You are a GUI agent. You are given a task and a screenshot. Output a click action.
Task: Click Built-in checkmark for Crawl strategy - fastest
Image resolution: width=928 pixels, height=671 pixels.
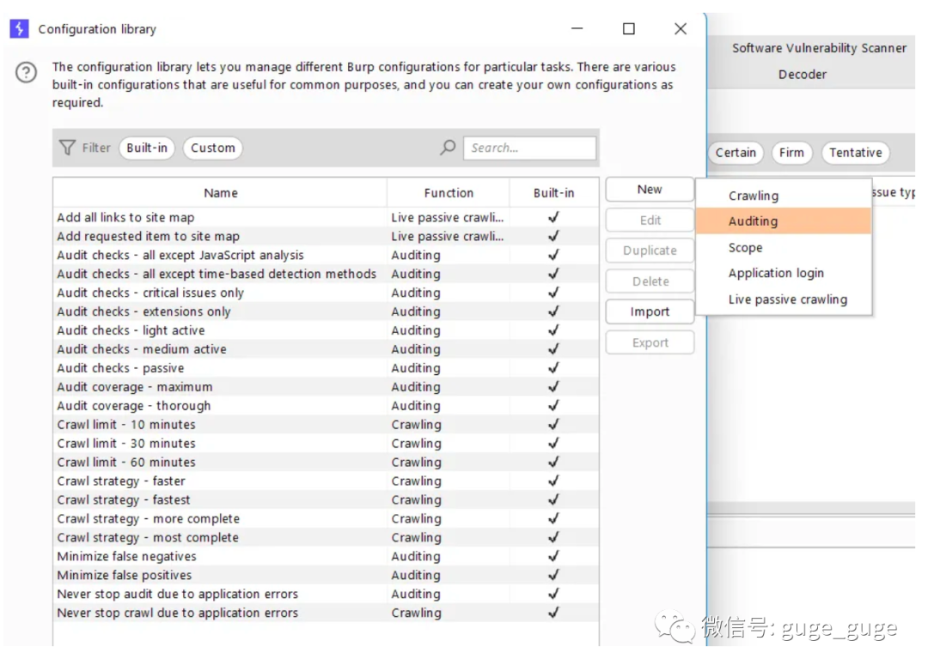553,500
